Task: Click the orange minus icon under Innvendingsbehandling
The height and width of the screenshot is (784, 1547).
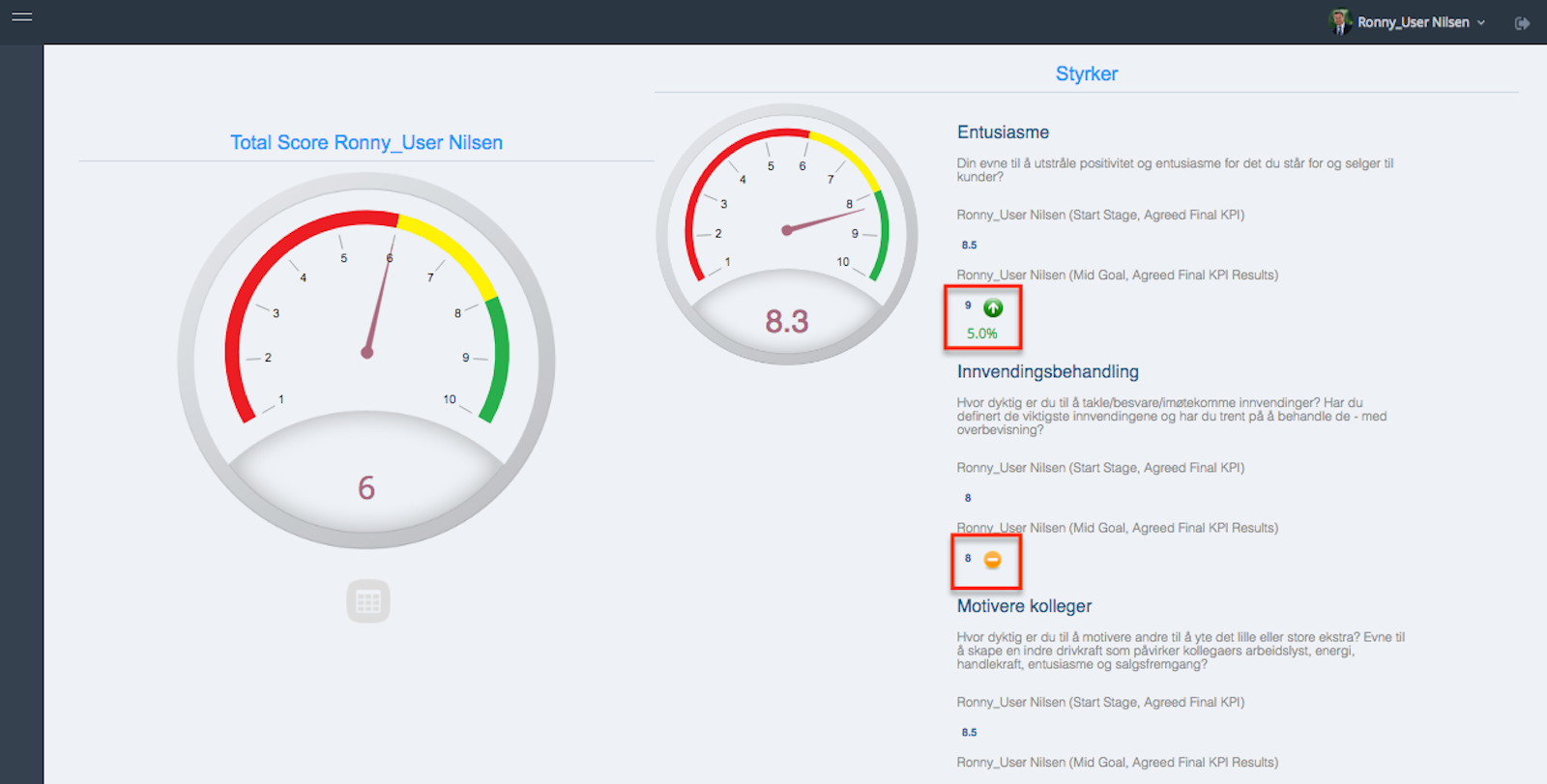Action: click(992, 560)
